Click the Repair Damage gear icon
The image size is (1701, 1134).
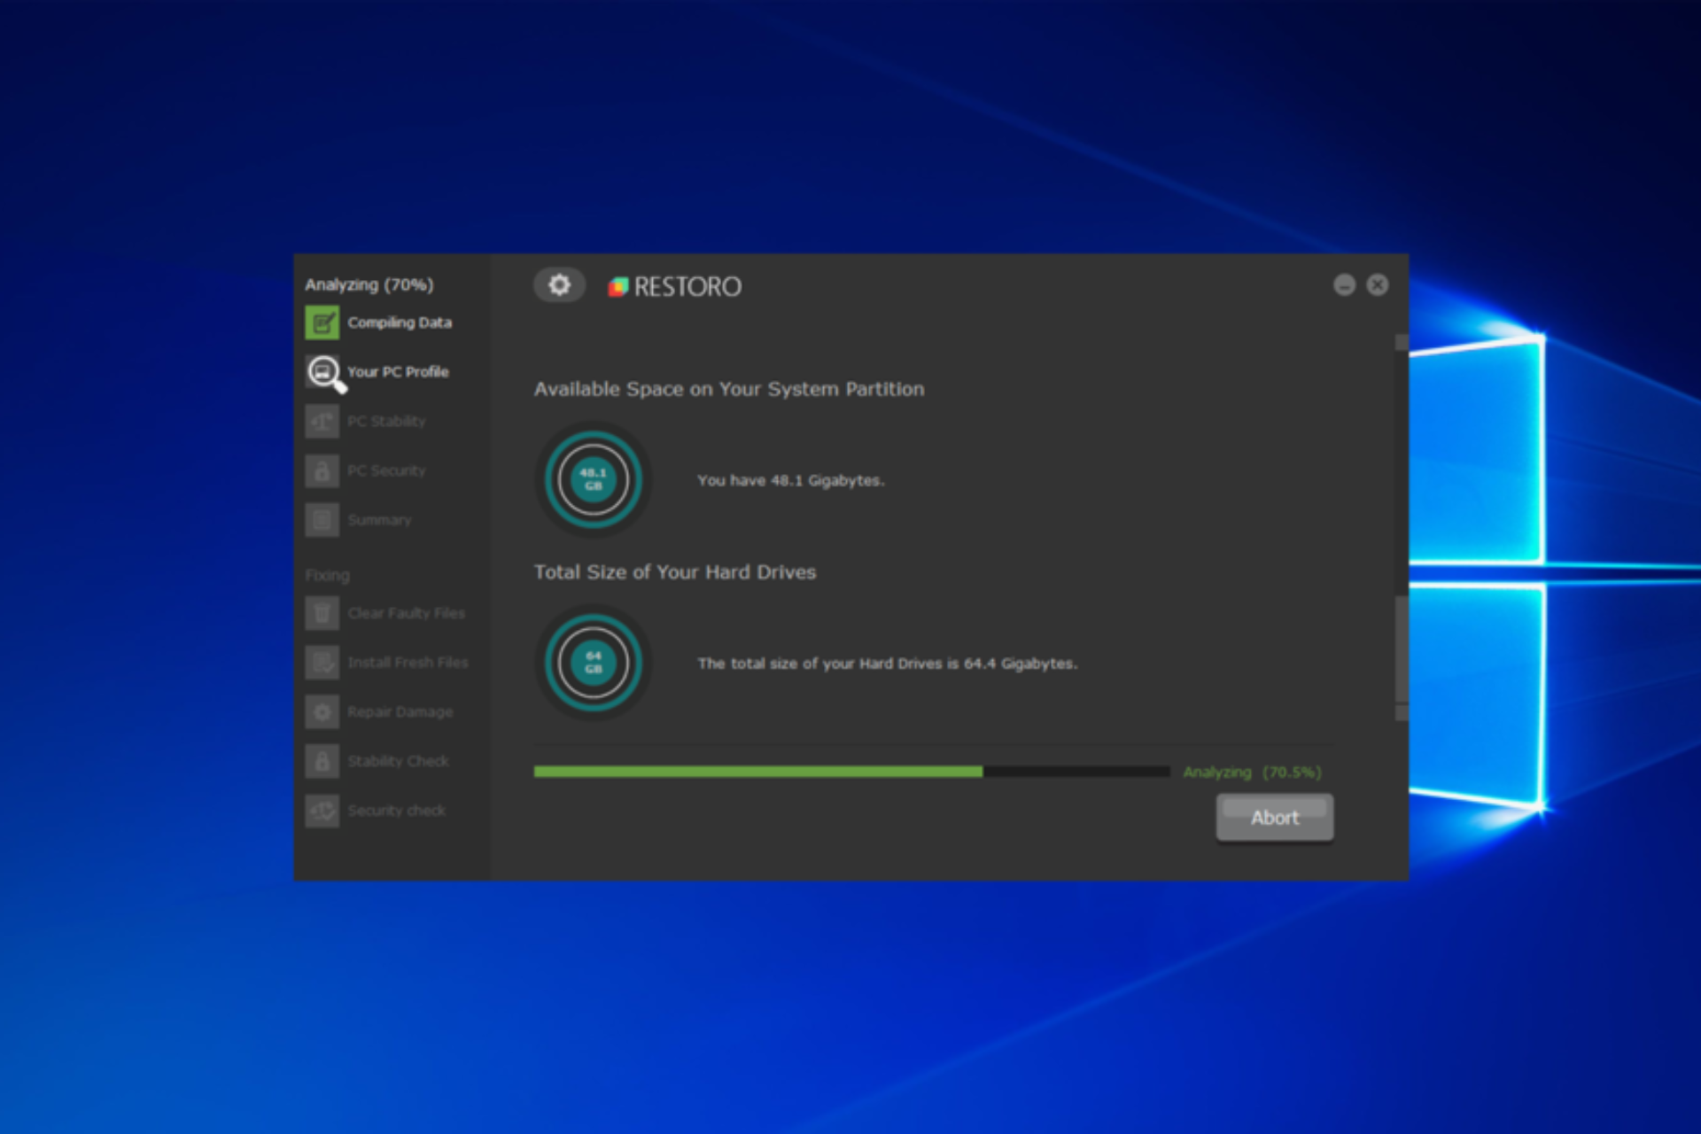(x=322, y=712)
